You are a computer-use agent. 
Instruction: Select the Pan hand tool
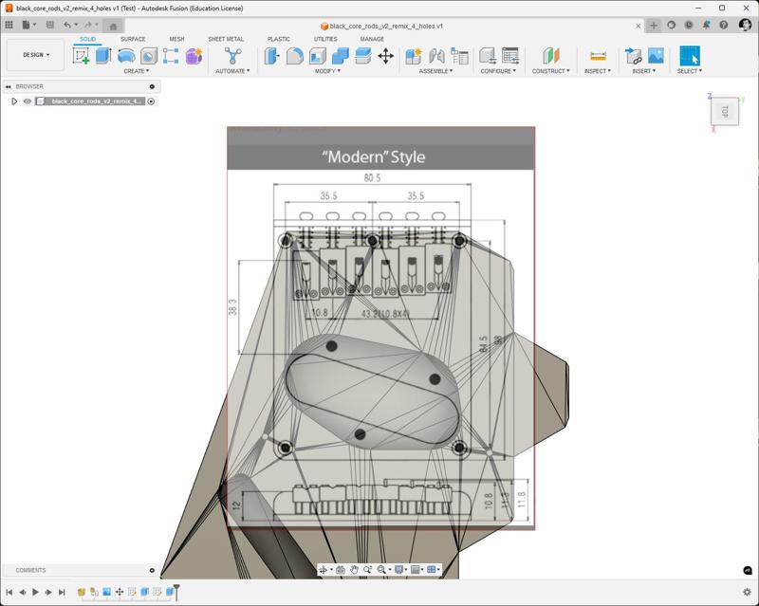pos(354,570)
